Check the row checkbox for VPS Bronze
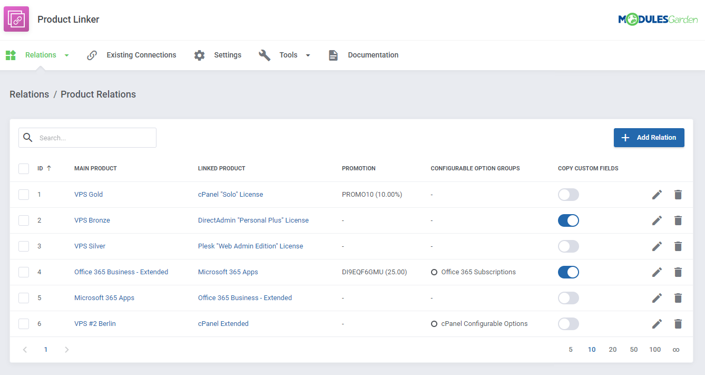The image size is (705, 375). click(24, 220)
